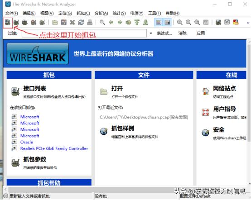The width and height of the screenshot is (251, 200).
Task: Toggle auto scroll during live capture
Action: (167, 22)
